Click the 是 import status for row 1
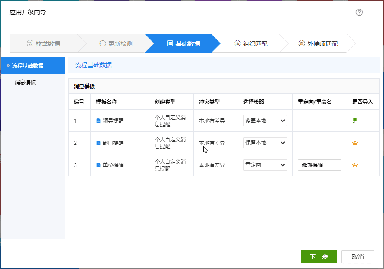Image resolution: width=384 pixels, height=269 pixels. pyautogui.click(x=355, y=121)
